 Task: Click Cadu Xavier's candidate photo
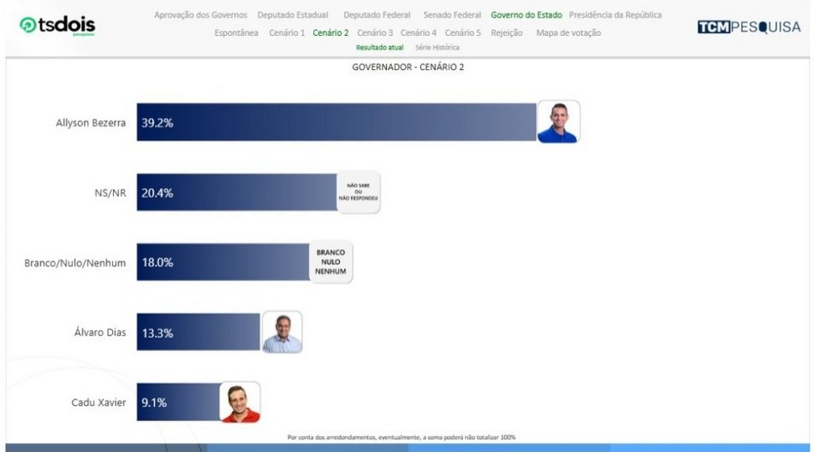(240, 402)
